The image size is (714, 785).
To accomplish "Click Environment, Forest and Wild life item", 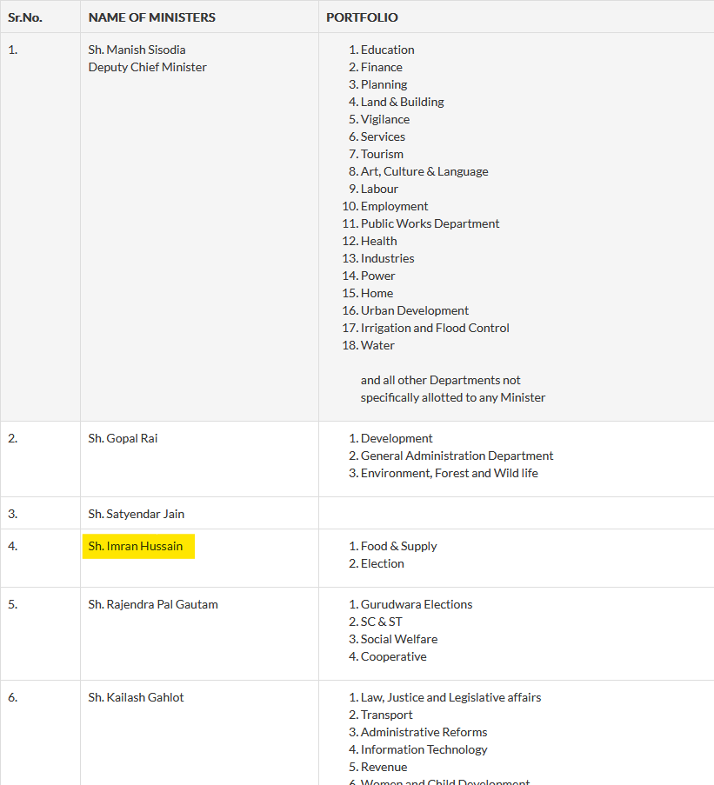I will coord(449,473).
